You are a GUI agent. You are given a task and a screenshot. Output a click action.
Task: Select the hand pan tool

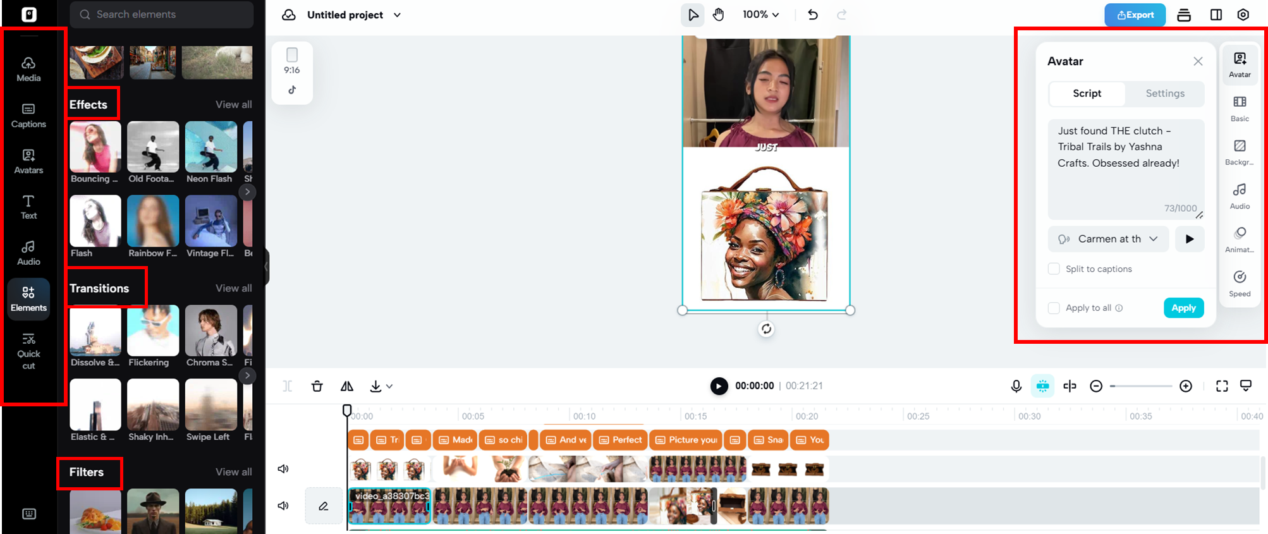718,15
